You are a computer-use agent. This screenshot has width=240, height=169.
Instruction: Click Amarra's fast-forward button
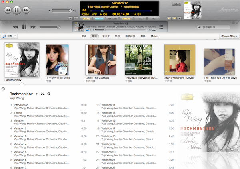tap(26, 10)
